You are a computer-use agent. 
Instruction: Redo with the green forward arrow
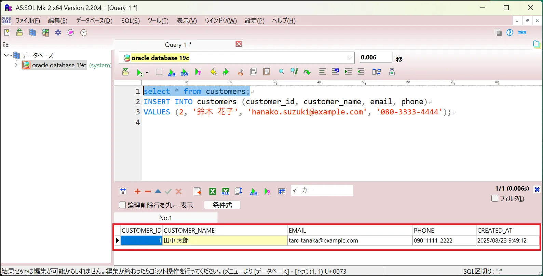(226, 72)
